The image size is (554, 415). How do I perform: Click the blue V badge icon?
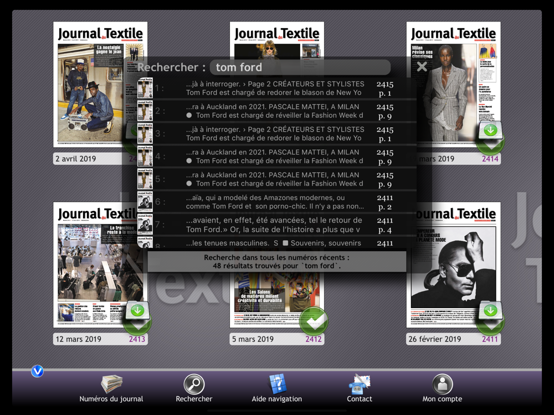tap(38, 371)
